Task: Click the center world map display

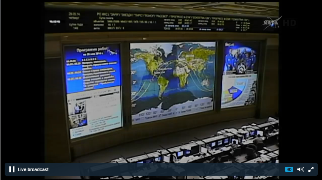Action: click(172, 81)
